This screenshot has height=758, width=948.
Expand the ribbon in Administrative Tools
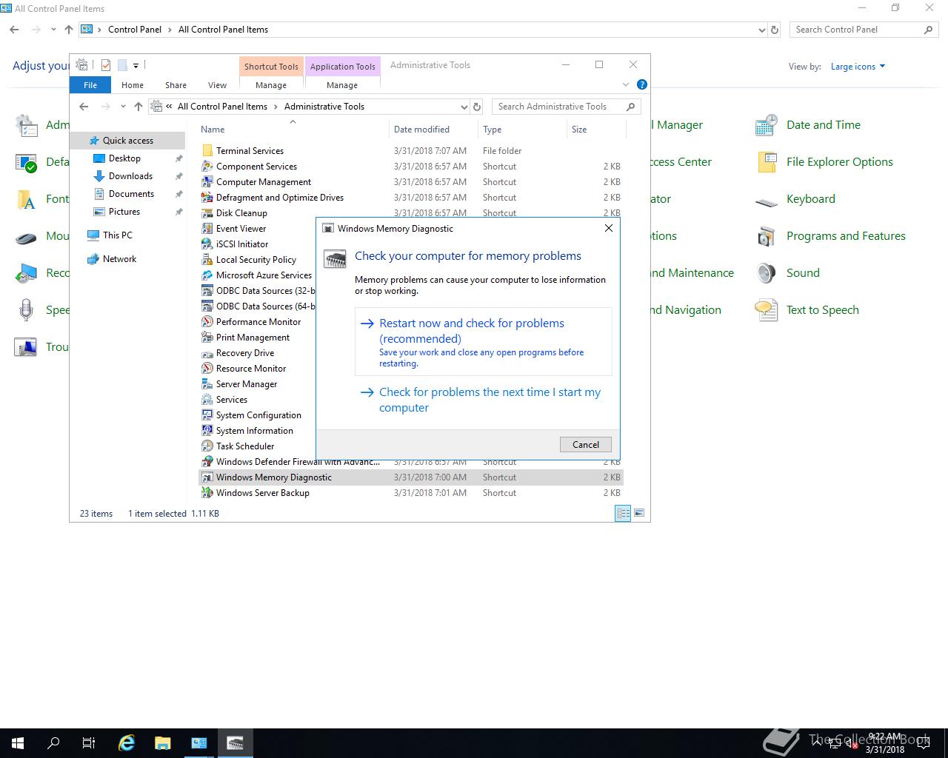[x=626, y=84]
